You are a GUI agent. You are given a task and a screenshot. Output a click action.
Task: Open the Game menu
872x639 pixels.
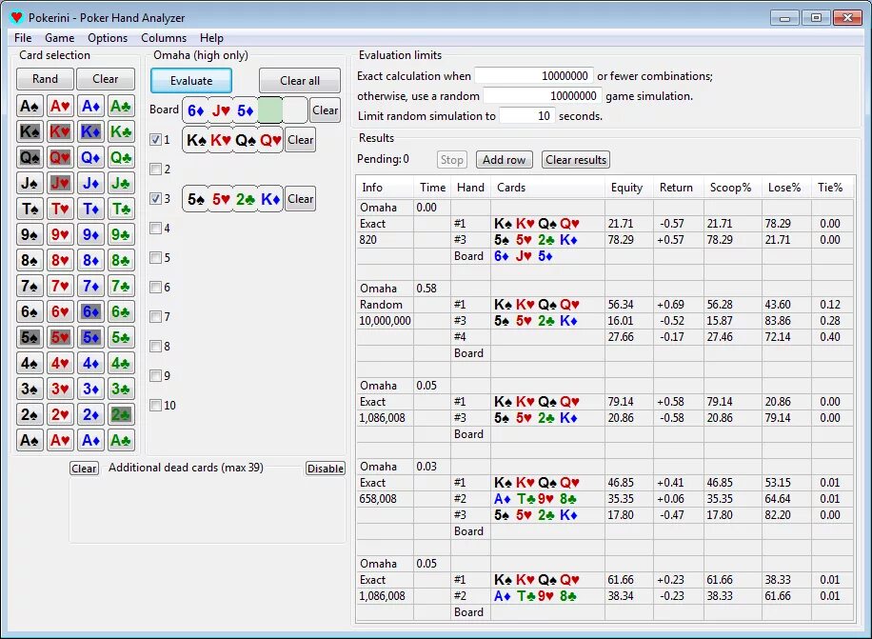coord(60,38)
